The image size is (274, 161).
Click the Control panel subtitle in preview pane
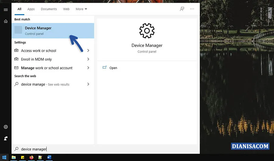click(x=147, y=52)
